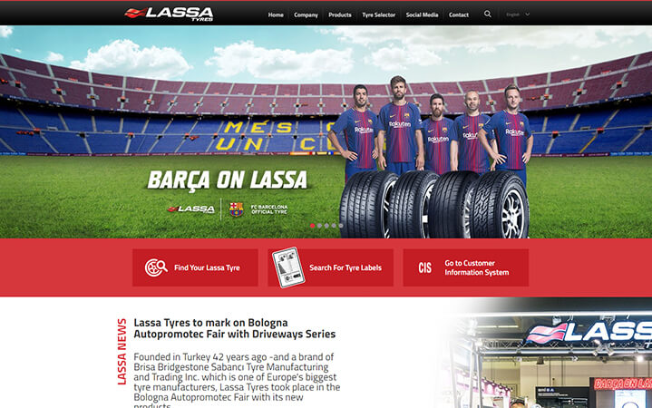Click Go to Customer Information System
Screen dimensions: 652x408
coord(466,267)
